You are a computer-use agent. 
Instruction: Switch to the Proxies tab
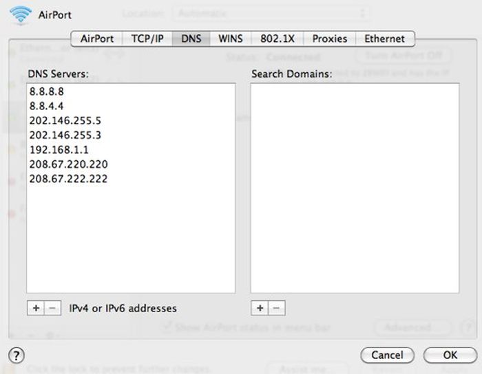(330, 38)
